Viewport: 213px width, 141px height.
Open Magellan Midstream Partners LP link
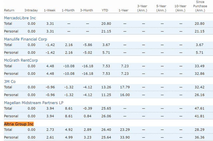[x=34, y=103]
